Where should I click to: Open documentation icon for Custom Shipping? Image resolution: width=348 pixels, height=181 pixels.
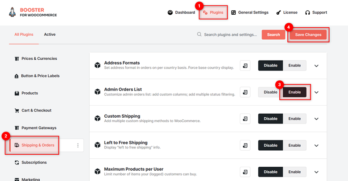point(245,119)
